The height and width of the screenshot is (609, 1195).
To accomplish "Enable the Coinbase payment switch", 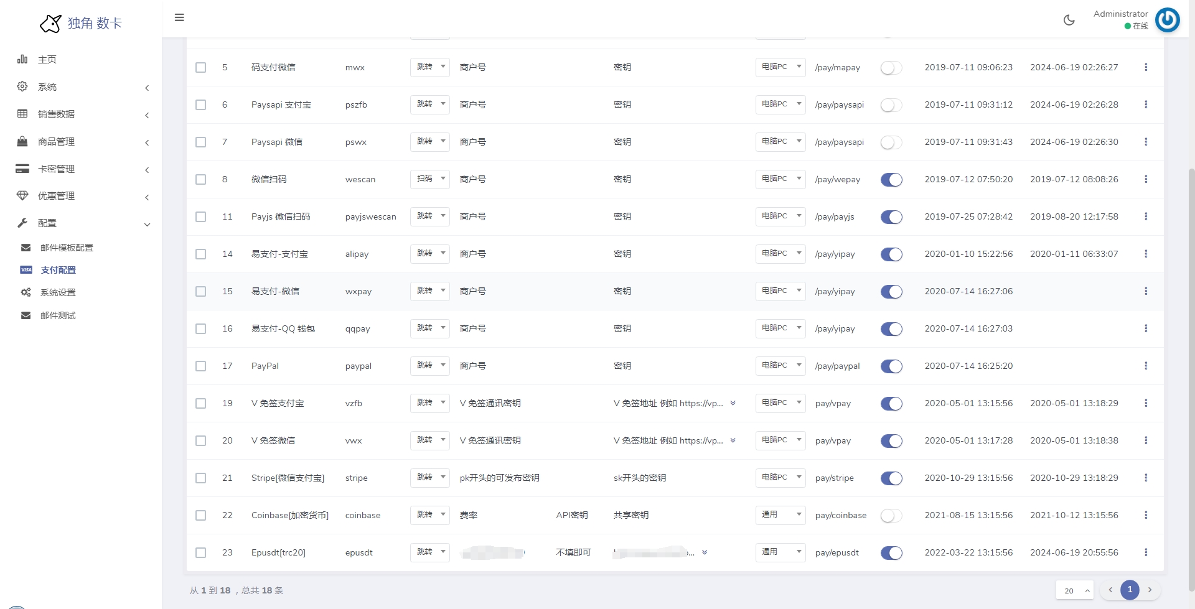I will 891,516.
